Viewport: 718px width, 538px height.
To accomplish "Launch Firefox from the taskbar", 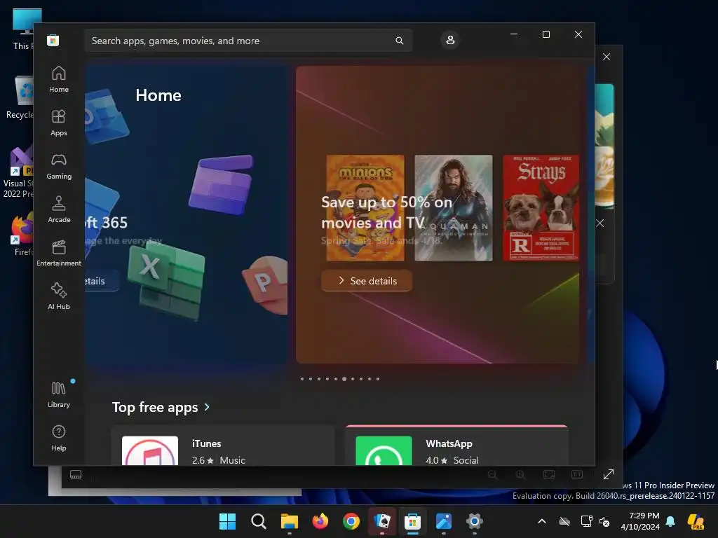I will (320, 521).
